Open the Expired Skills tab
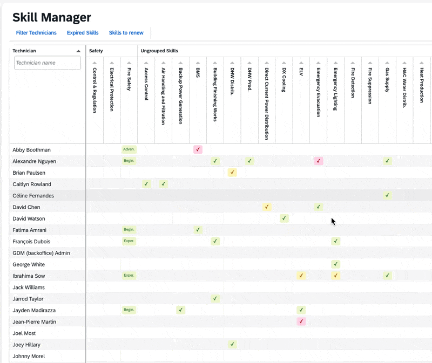 click(83, 33)
